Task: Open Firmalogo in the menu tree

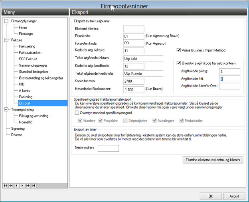Action: (26, 34)
